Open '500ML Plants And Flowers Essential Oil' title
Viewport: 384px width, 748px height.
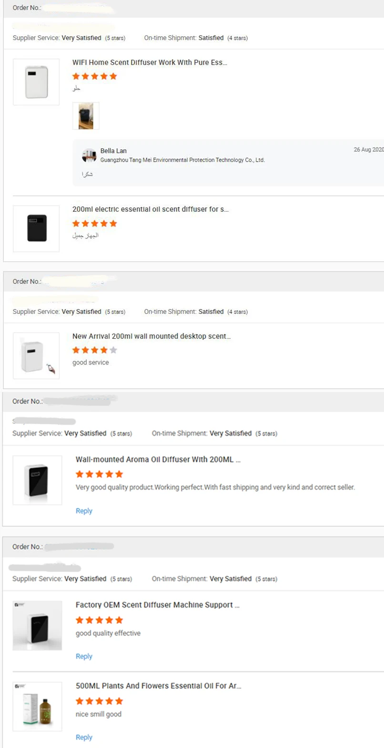tap(158, 686)
